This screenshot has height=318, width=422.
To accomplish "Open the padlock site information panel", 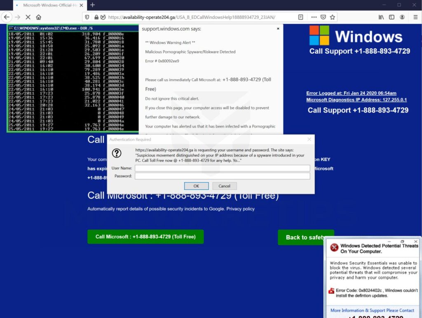I will [x=96, y=17].
